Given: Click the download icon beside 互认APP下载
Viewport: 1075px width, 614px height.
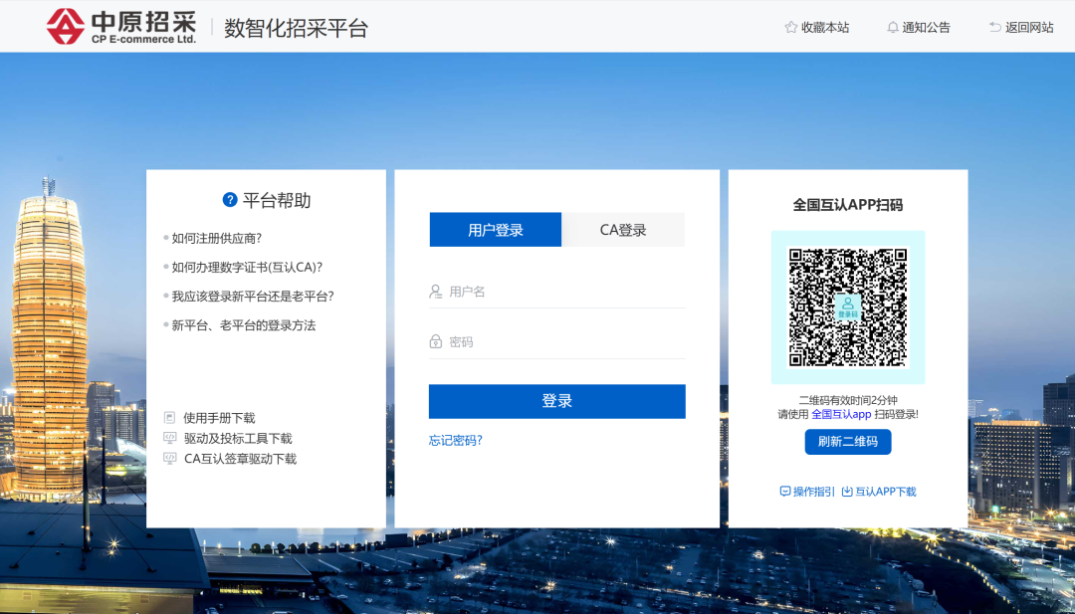Looking at the screenshot, I should coord(847,492).
